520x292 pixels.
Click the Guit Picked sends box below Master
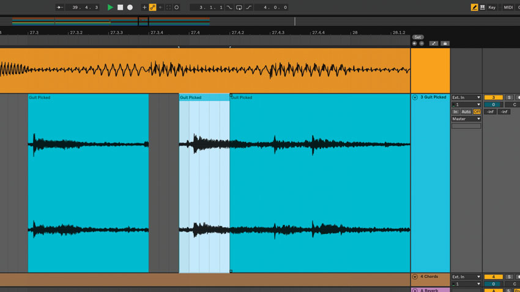[466, 126]
